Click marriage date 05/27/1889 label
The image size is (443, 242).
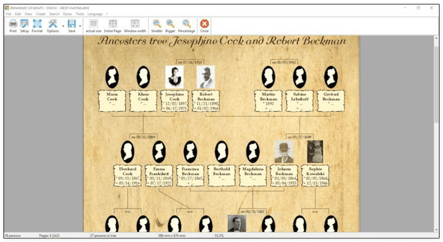click(x=300, y=137)
